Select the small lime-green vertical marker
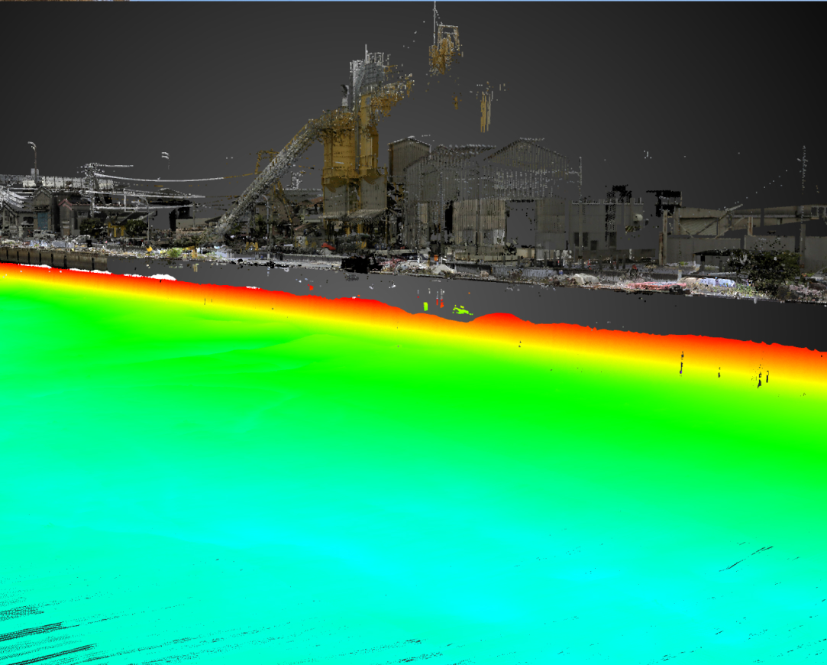 tap(425, 306)
